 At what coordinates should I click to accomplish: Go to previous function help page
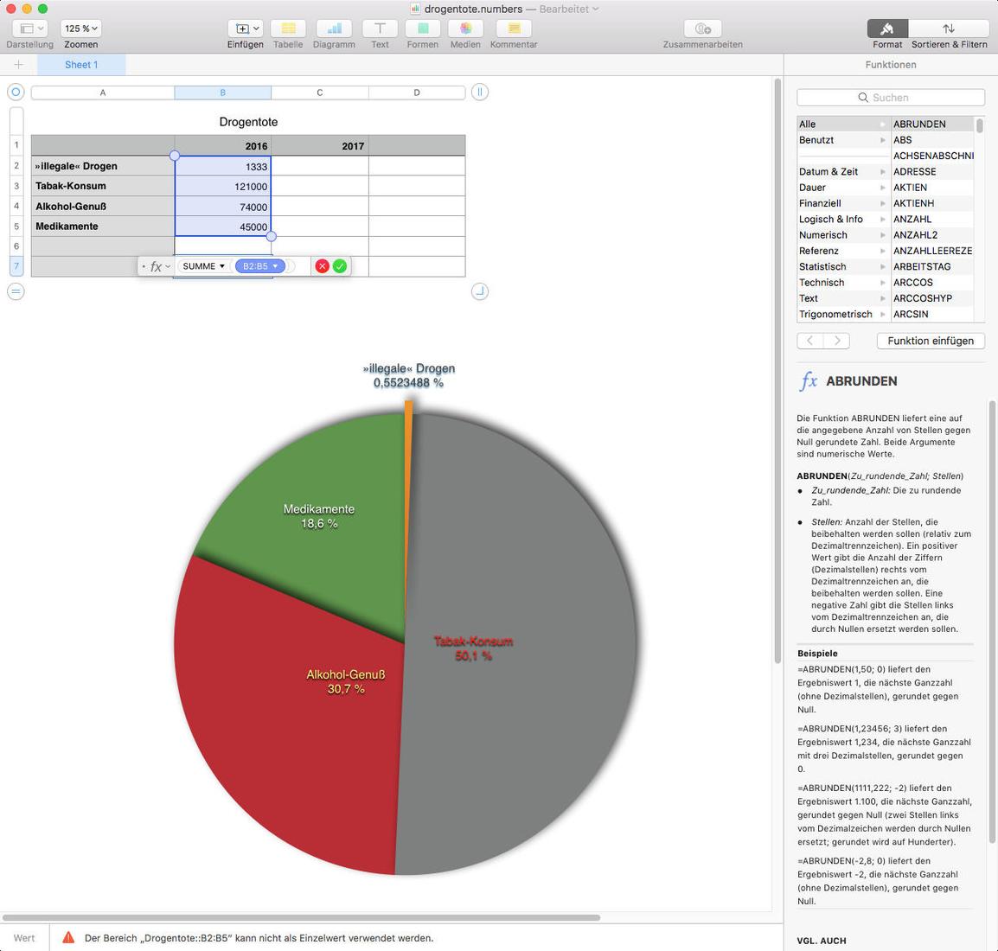click(809, 341)
